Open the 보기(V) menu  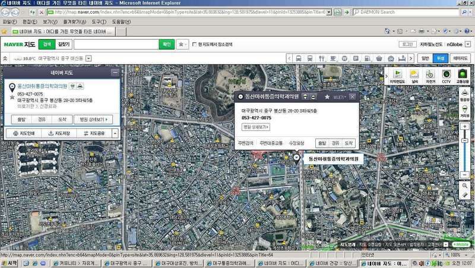pyautogui.click(x=50, y=22)
